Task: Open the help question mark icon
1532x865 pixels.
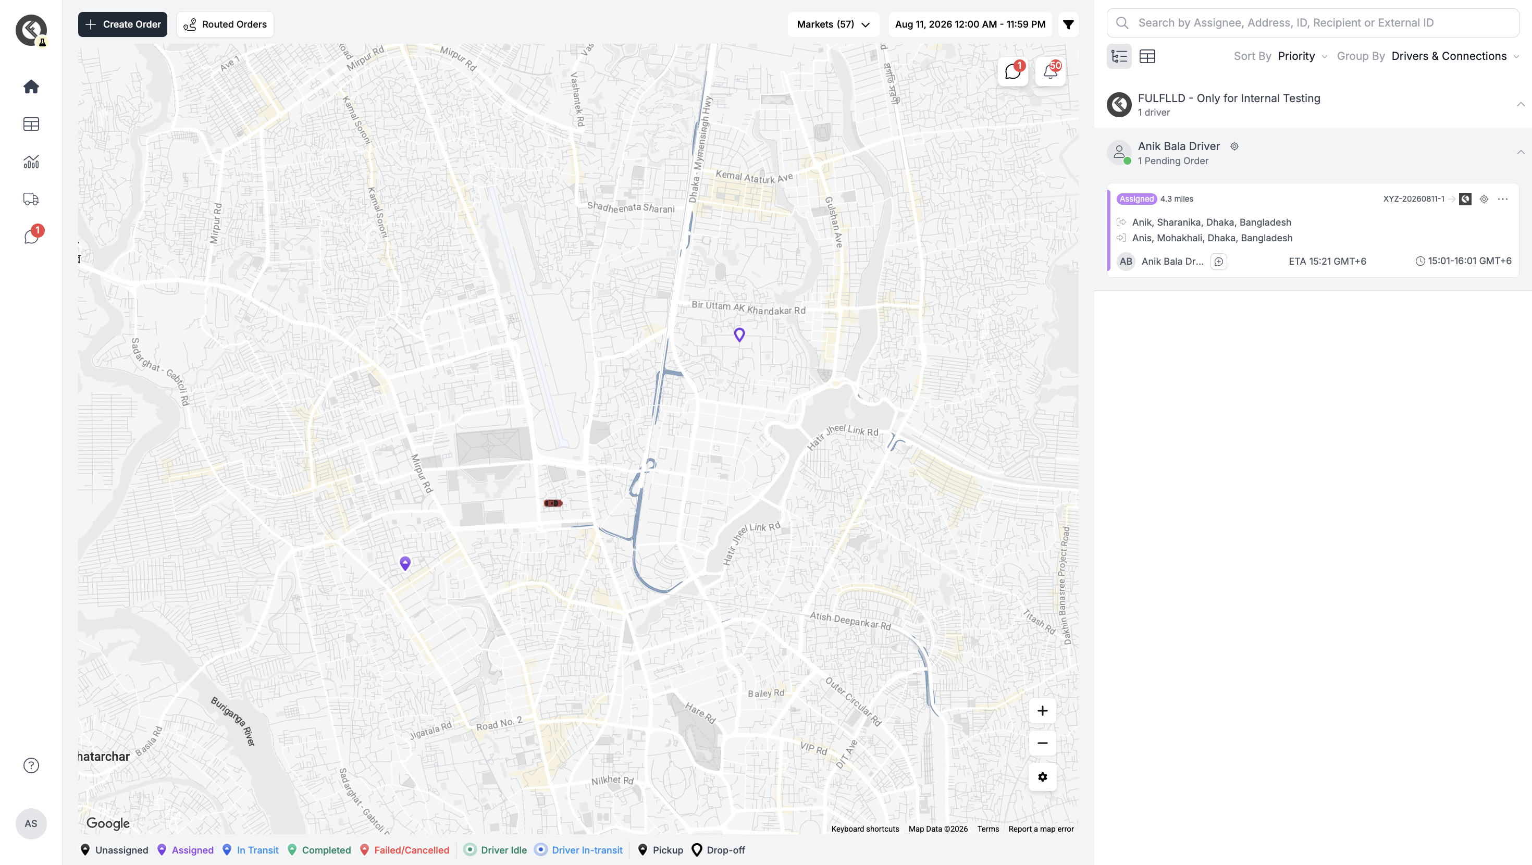Action: 31,765
